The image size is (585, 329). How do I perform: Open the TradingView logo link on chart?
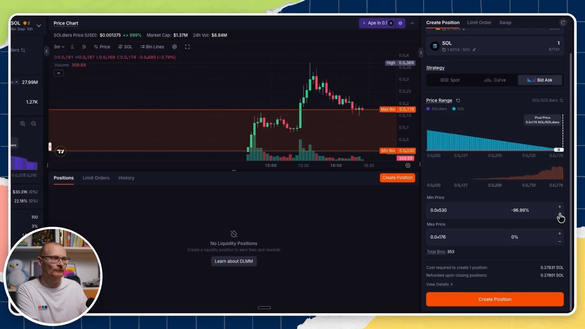(60, 151)
